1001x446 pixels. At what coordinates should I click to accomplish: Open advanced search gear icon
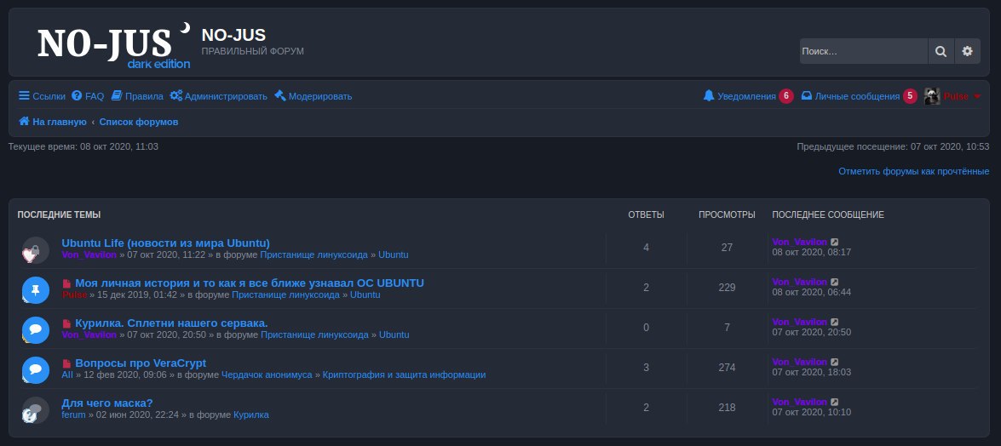967,51
